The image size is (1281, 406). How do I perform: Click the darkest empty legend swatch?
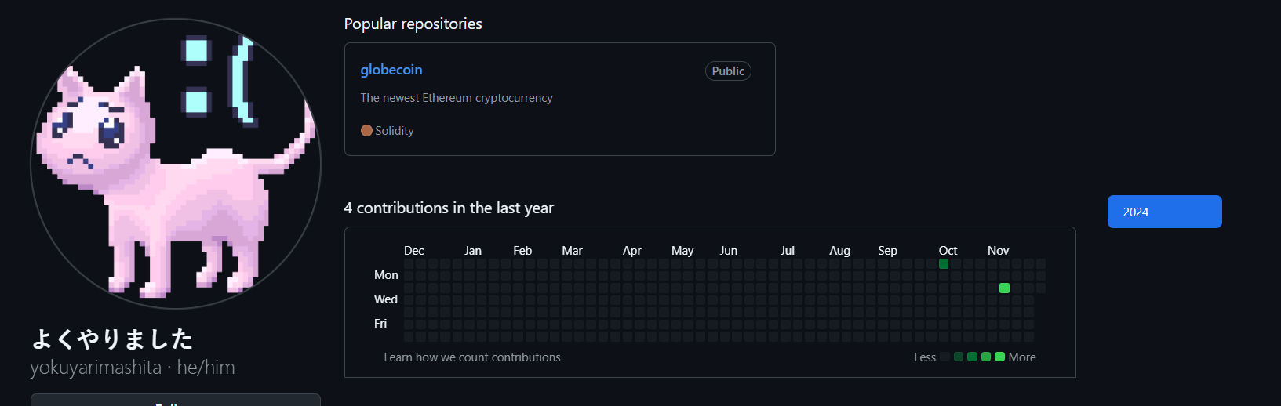pos(945,357)
